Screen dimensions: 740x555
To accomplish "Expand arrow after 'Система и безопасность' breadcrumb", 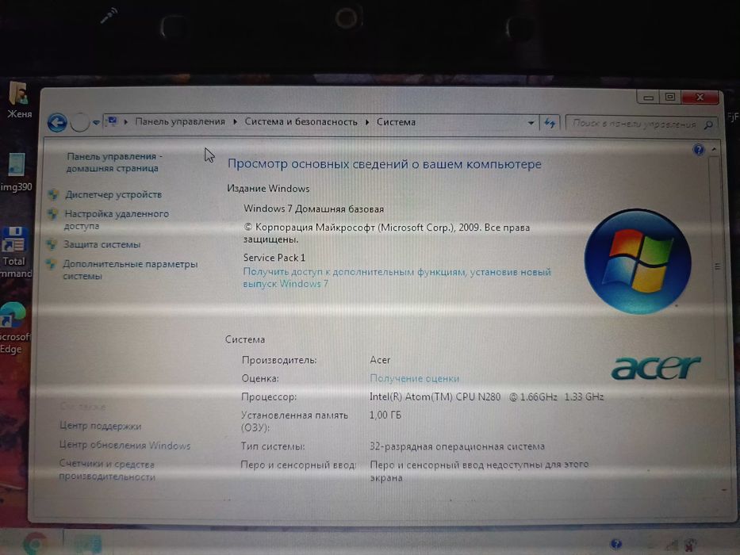I will pyautogui.click(x=366, y=122).
